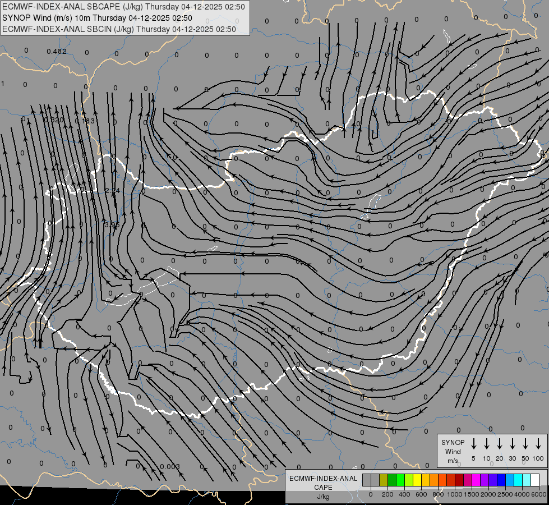
Task: Click the 20 m/s wind arrow in the legend
Action: [500, 444]
